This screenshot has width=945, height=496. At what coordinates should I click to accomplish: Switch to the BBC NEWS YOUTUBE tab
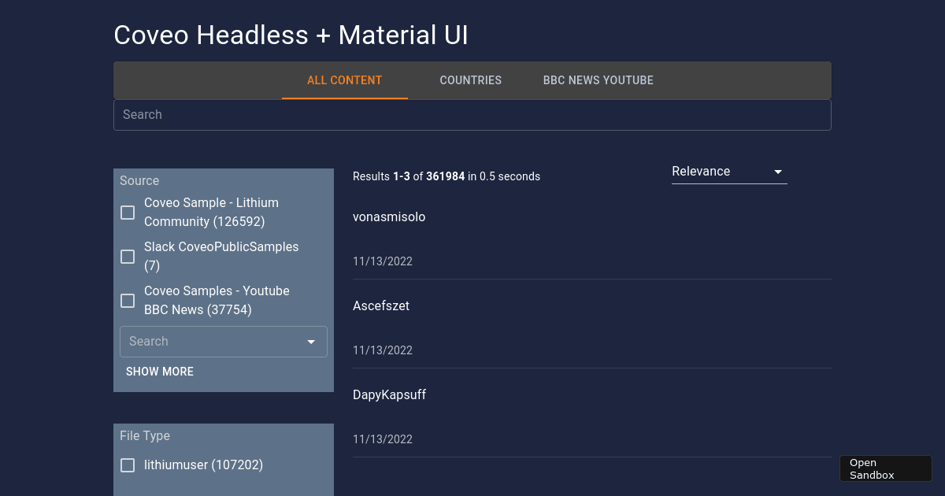click(598, 80)
